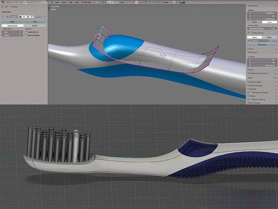Adjust the View subdivisions field
The width and height of the screenshot is (278, 209).
[12, 32]
